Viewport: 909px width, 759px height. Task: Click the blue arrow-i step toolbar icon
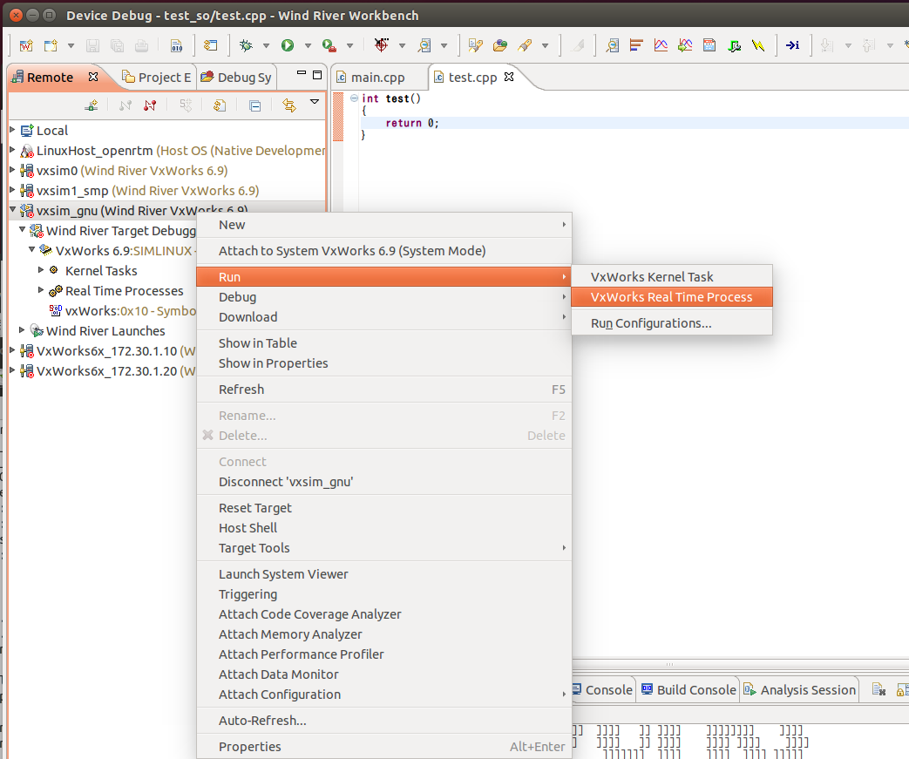792,45
